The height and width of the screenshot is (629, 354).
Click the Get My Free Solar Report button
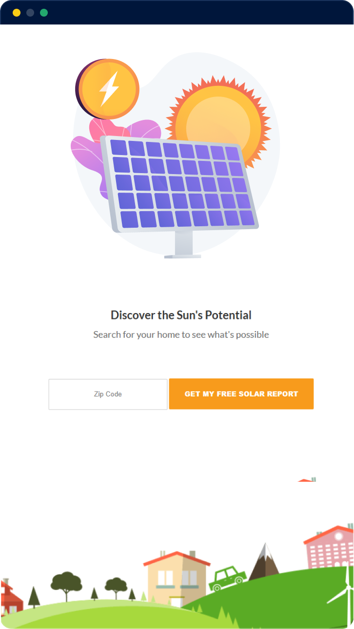(241, 393)
